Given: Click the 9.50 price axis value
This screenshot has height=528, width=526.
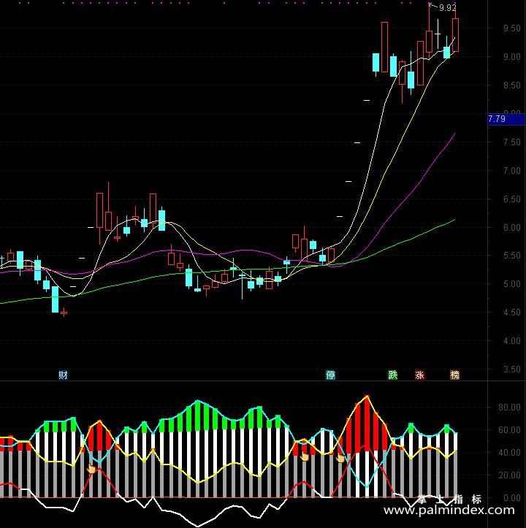Looking at the screenshot, I should (512, 28).
